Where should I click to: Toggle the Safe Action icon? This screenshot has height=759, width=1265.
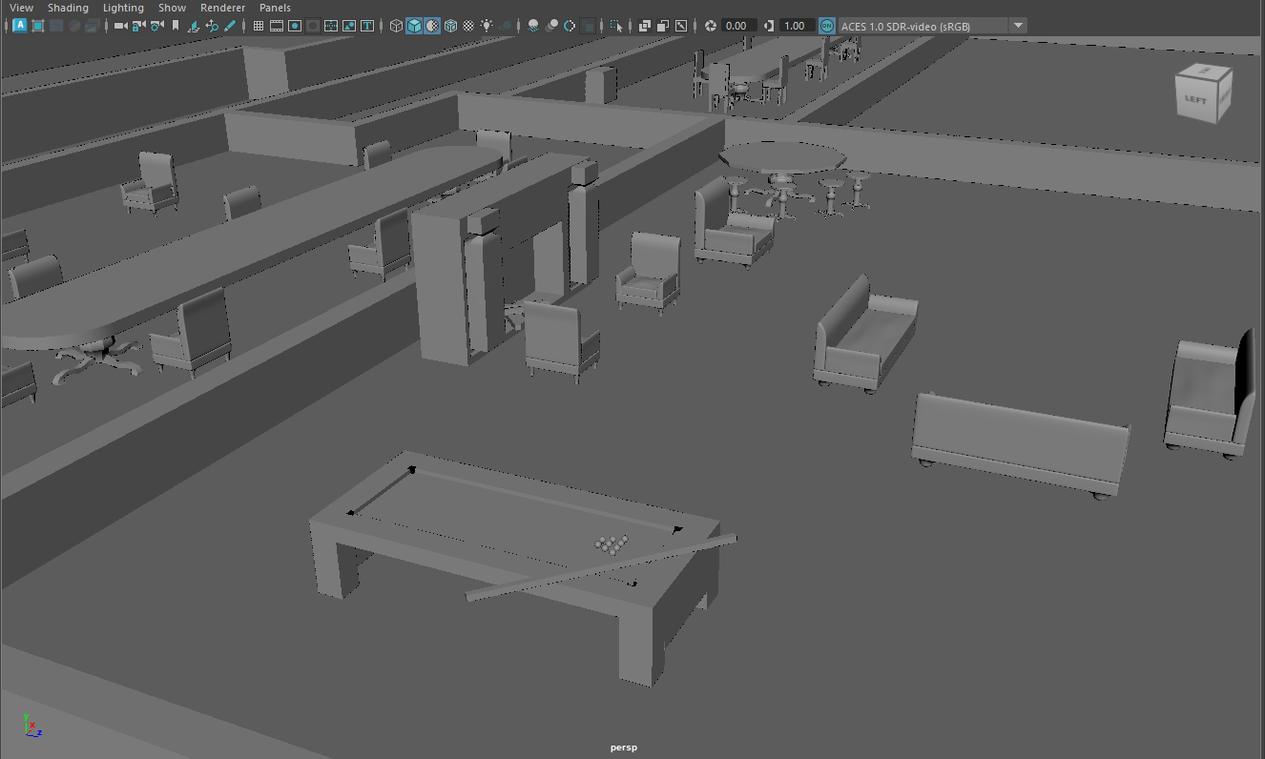[349, 26]
